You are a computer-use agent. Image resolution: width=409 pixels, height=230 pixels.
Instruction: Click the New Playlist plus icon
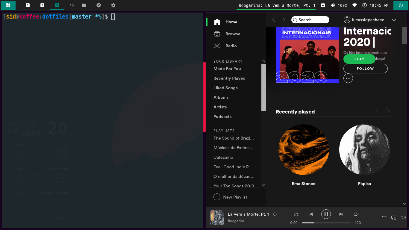[x=217, y=197]
